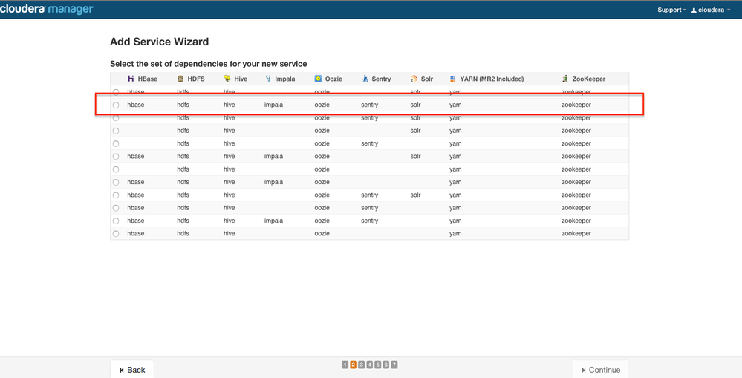Click the Oozie header icon
This screenshot has width=742, height=378.
[x=318, y=79]
